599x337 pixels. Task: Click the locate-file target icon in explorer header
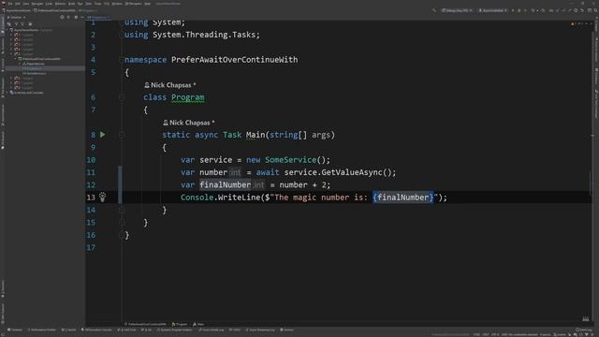click(62, 17)
